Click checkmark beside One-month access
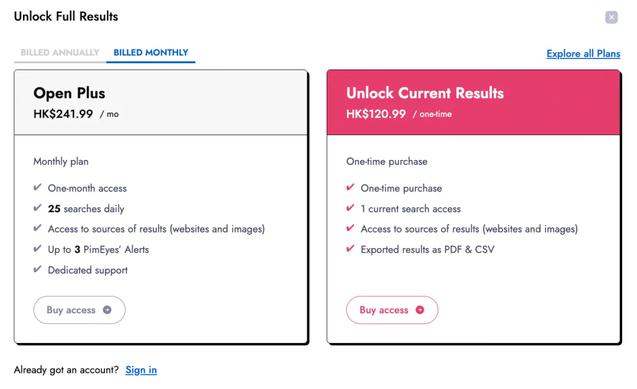Viewport: 637px width, 389px height. click(x=37, y=188)
